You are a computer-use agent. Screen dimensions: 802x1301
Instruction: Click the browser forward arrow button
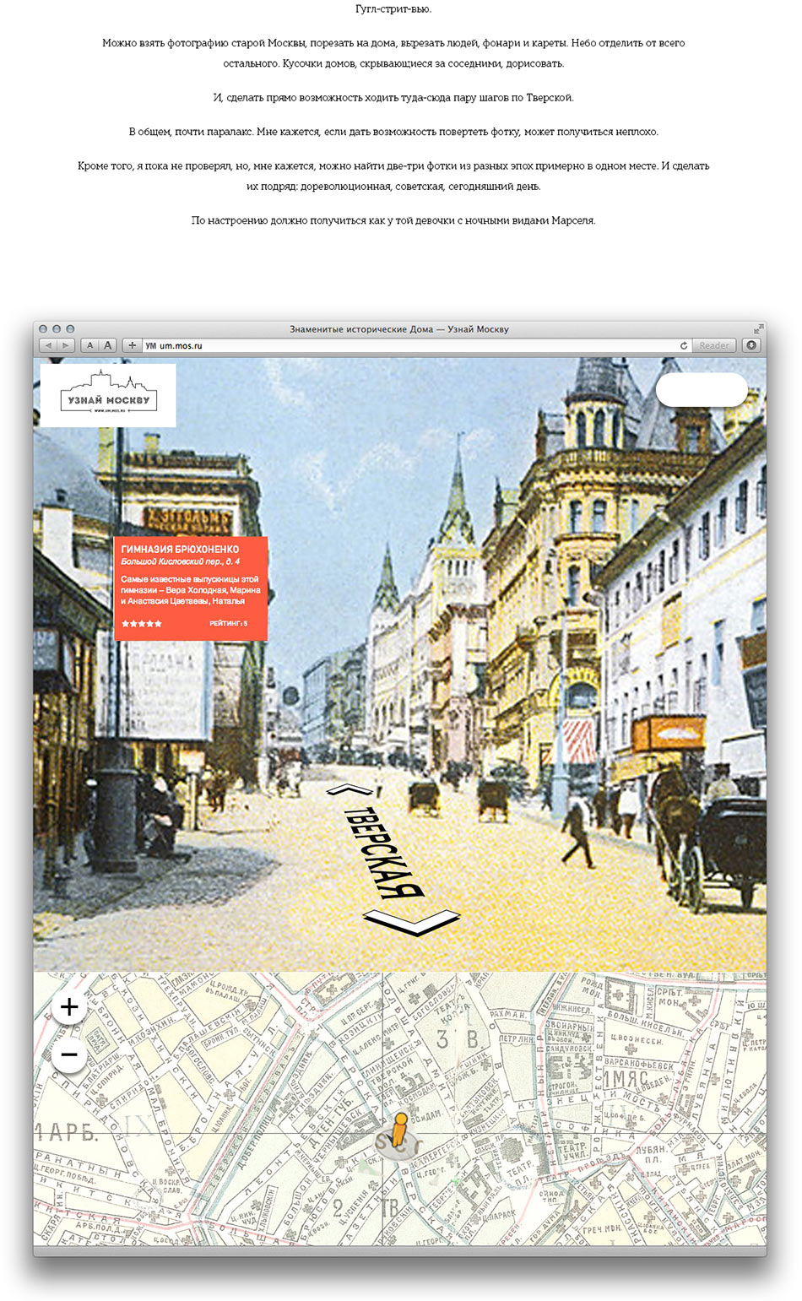pyautogui.click(x=65, y=345)
